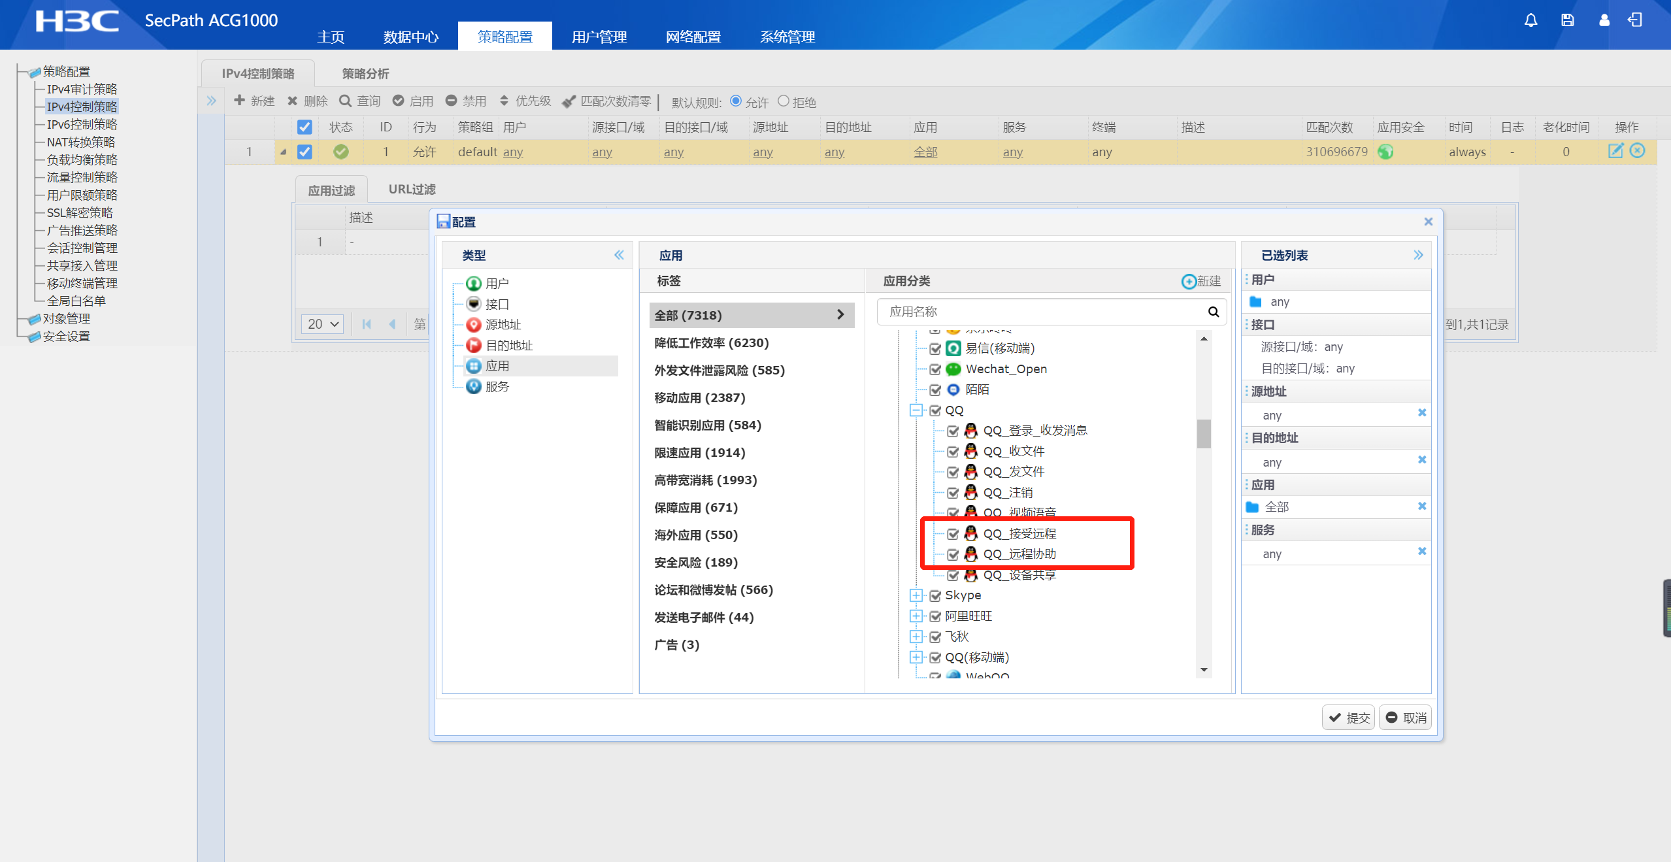Switch to the URL过滤 tab
Screen dimensions: 1671x862
[x=412, y=190]
